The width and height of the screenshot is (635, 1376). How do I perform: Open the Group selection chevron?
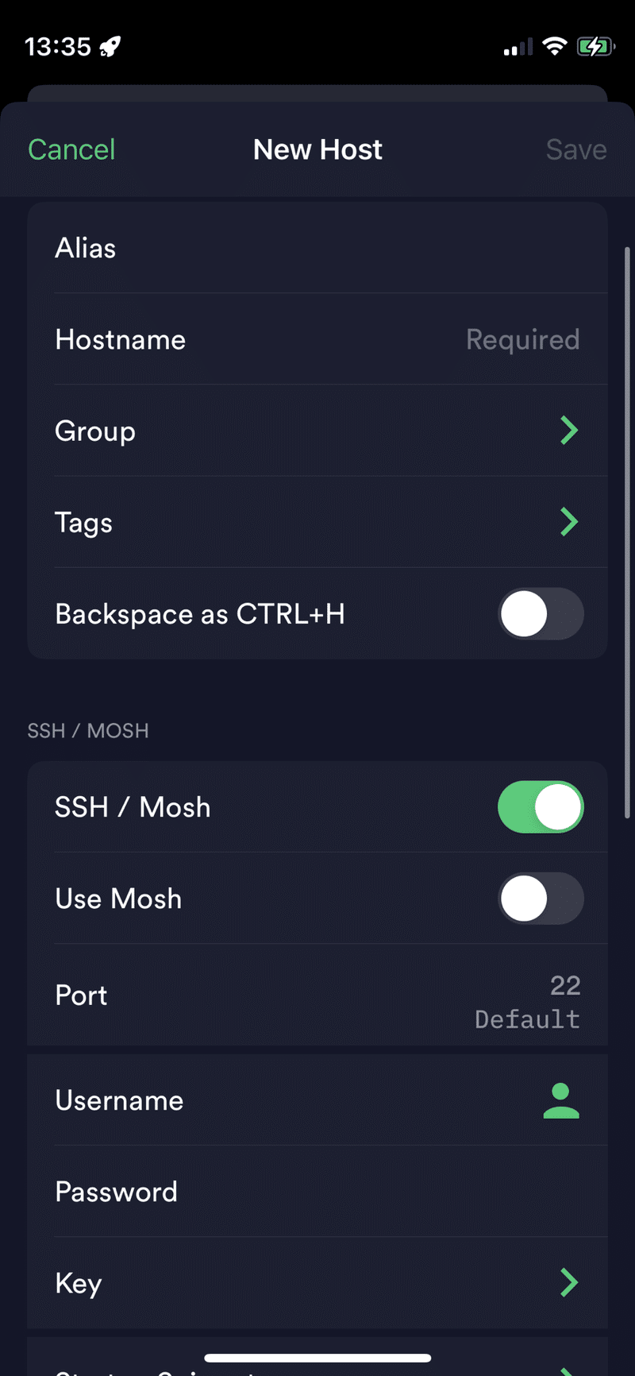(x=569, y=431)
